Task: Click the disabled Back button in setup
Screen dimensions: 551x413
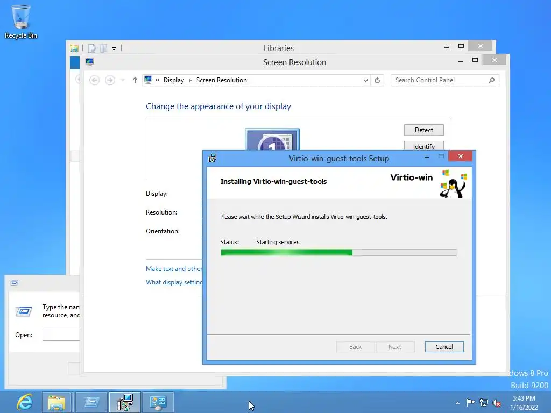Action: pos(355,347)
